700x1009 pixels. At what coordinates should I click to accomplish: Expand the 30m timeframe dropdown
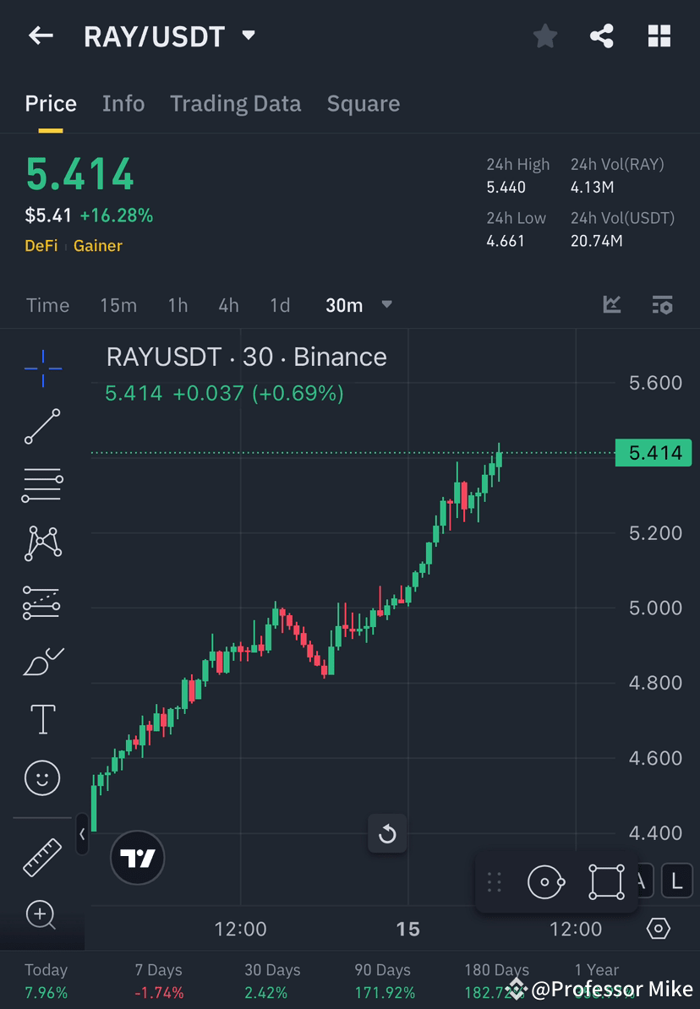[386, 305]
